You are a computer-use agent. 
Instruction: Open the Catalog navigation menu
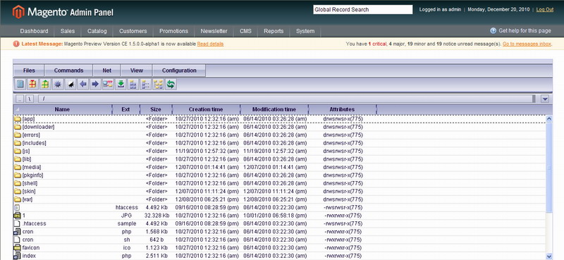pos(97,31)
